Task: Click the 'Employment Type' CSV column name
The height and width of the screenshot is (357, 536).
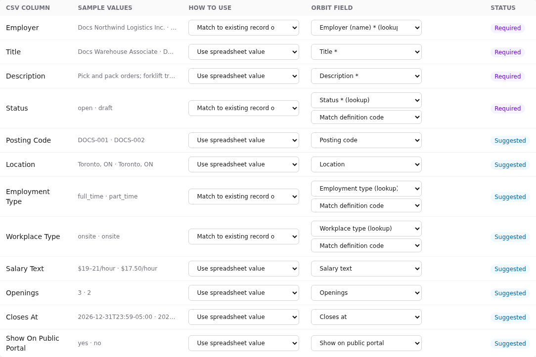Action: coord(28,197)
